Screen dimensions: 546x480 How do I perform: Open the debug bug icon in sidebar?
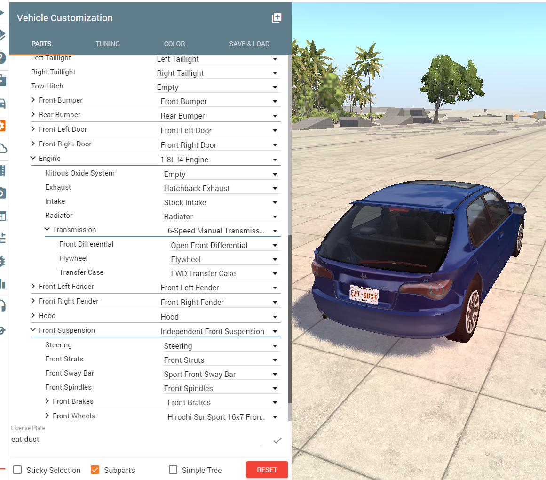point(2,261)
